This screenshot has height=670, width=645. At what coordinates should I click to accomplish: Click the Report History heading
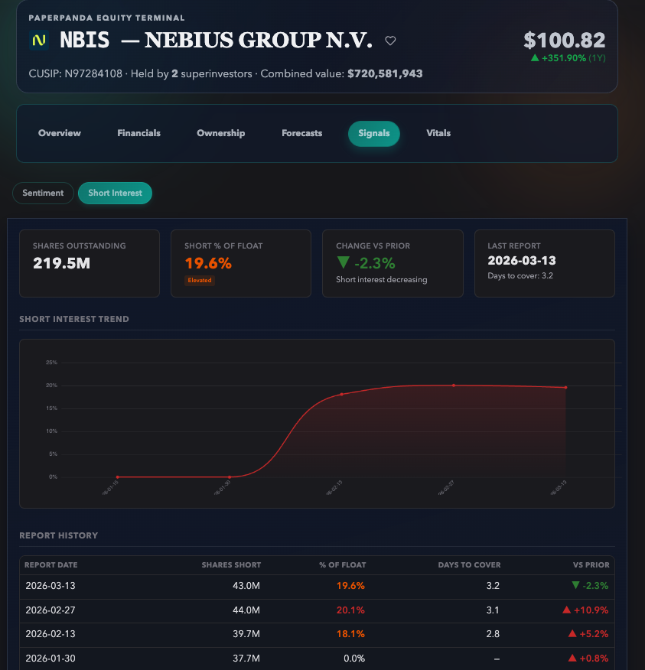[x=59, y=536]
